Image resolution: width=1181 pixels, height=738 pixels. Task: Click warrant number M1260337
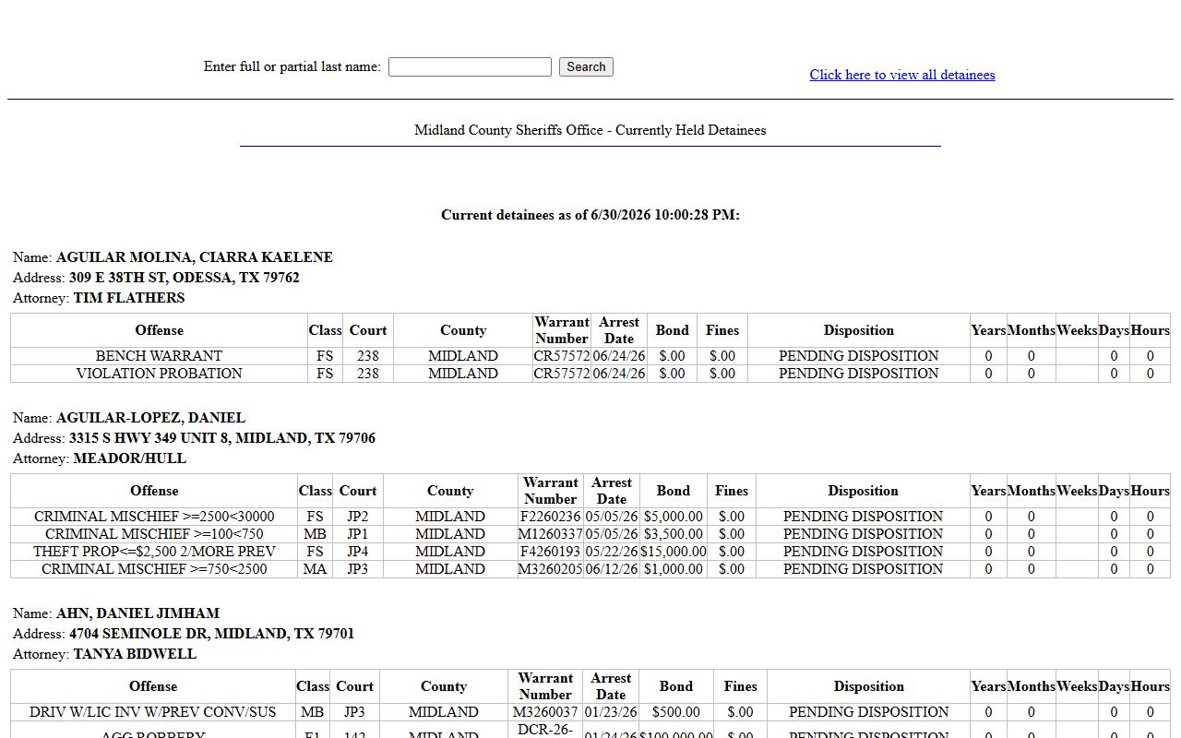550,534
